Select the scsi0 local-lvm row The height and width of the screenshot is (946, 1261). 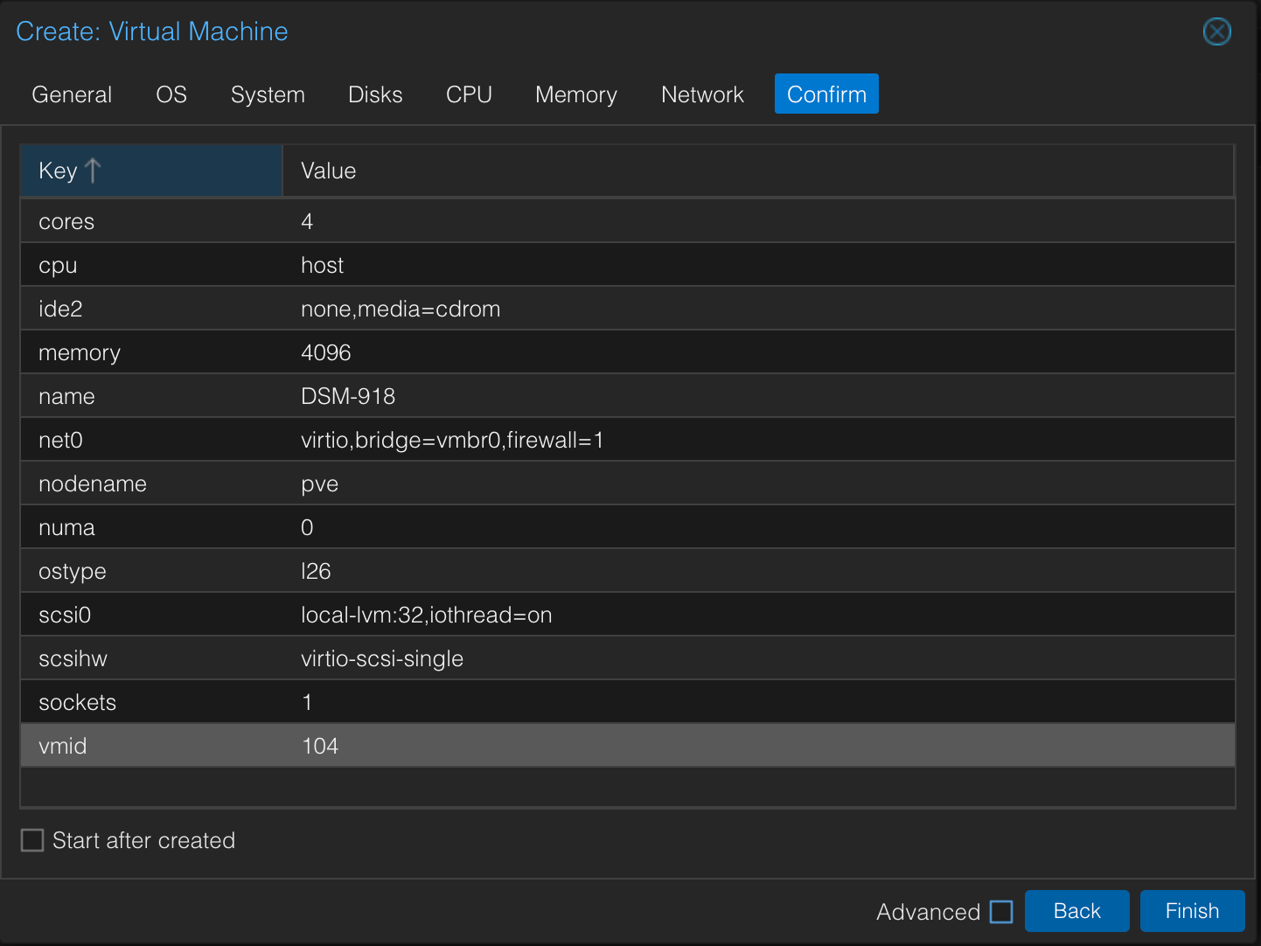[627, 615]
